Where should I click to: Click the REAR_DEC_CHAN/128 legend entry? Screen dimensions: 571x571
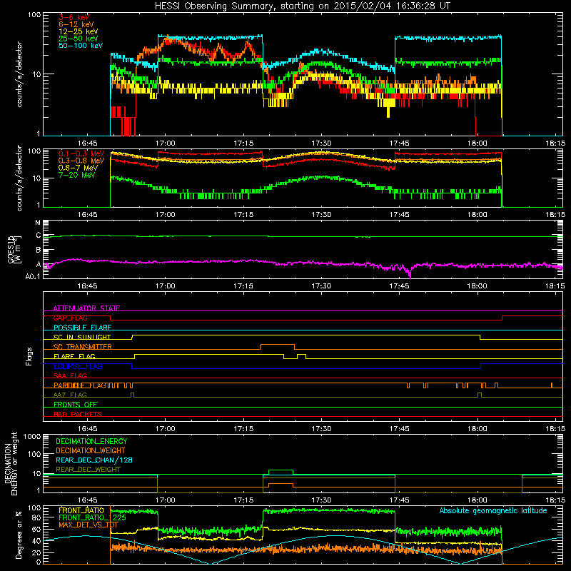pos(94,460)
